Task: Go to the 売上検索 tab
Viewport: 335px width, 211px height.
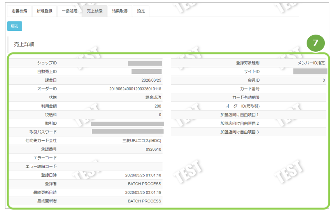Action: [95, 11]
